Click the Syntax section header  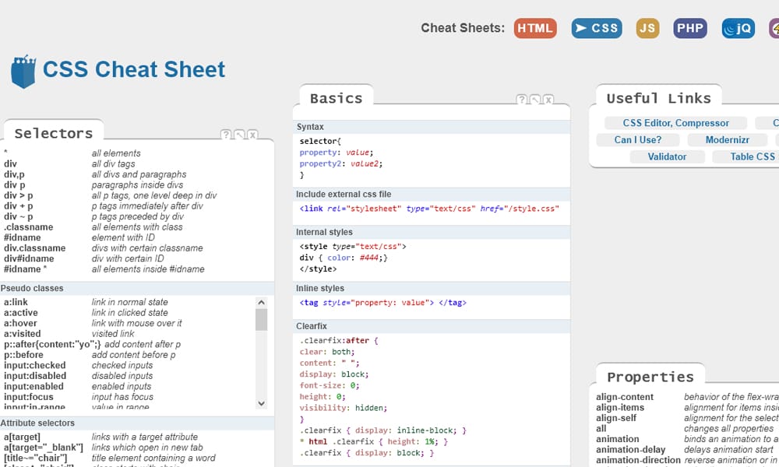click(432, 127)
